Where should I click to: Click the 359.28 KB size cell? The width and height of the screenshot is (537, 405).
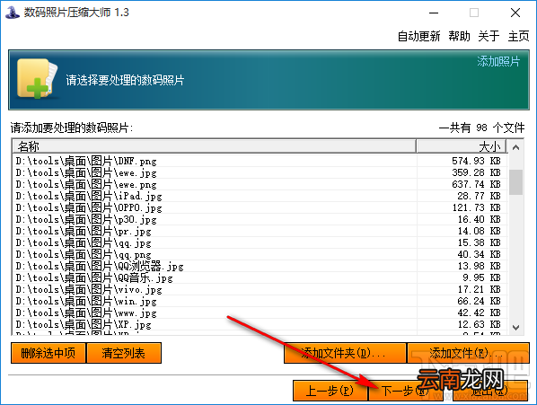[476, 172]
